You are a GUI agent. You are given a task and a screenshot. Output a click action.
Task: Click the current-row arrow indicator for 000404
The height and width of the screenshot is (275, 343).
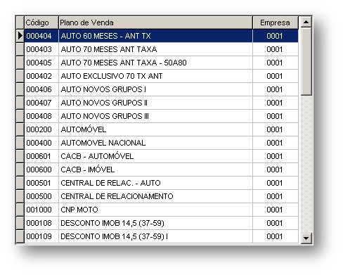[x=20, y=36]
